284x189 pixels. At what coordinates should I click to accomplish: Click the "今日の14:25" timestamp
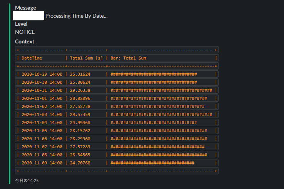coord(27,181)
